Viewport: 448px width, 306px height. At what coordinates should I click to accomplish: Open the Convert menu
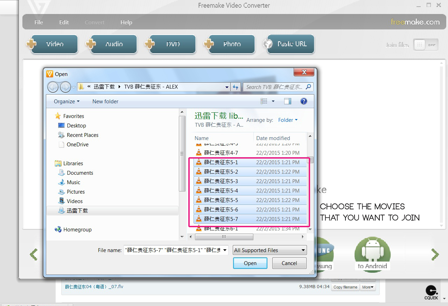click(x=94, y=22)
